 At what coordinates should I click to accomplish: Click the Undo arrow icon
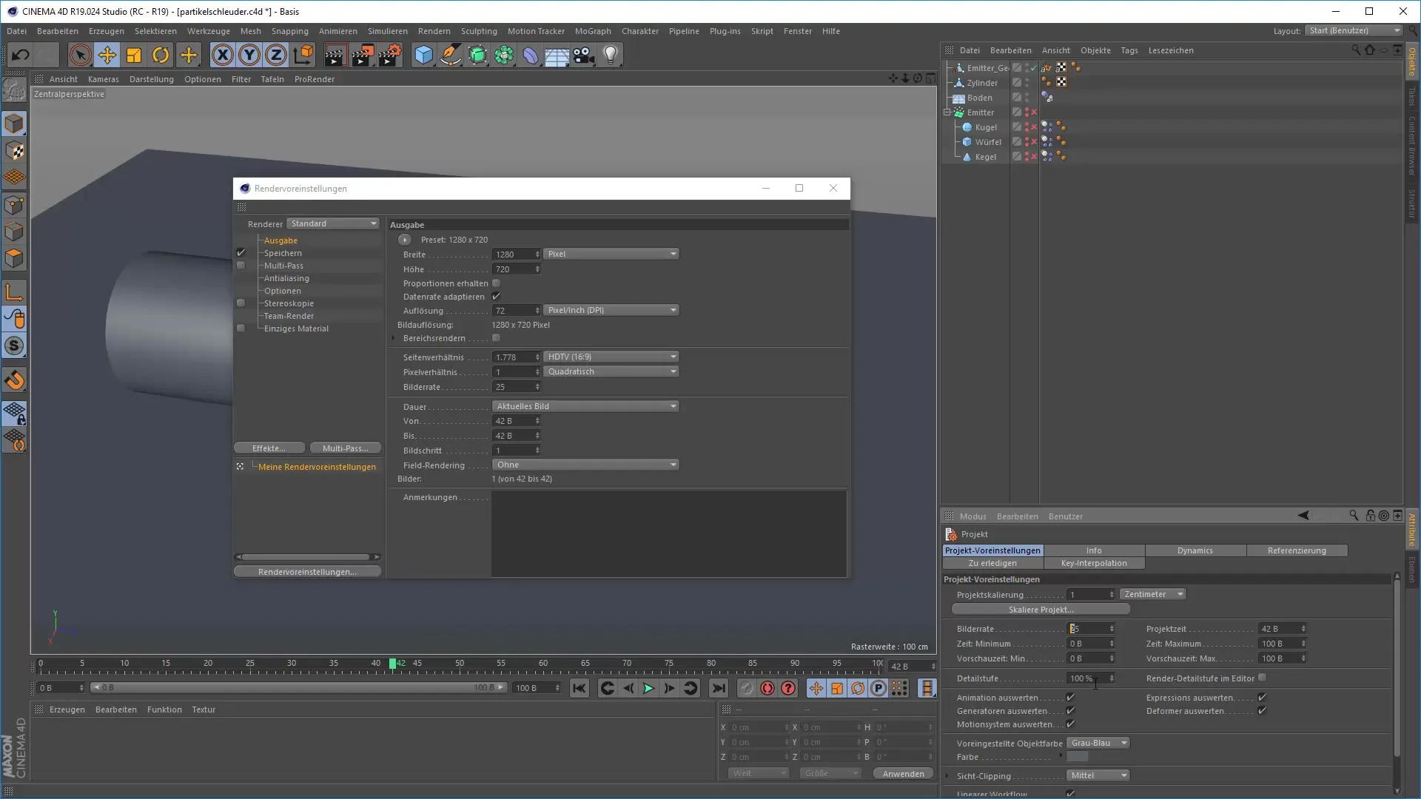click(21, 55)
